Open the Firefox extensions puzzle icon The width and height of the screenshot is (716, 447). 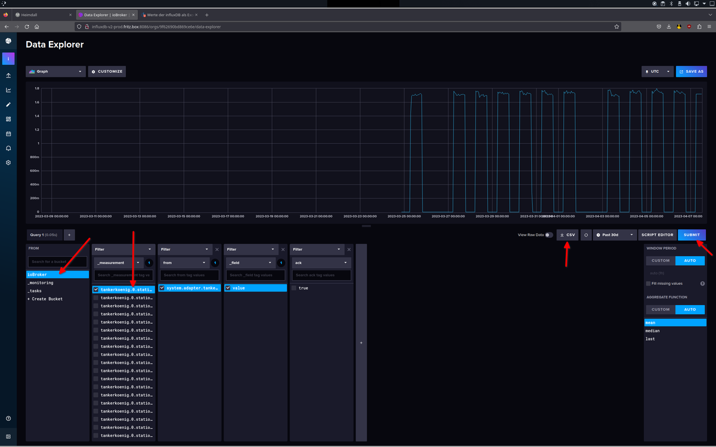tap(699, 26)
